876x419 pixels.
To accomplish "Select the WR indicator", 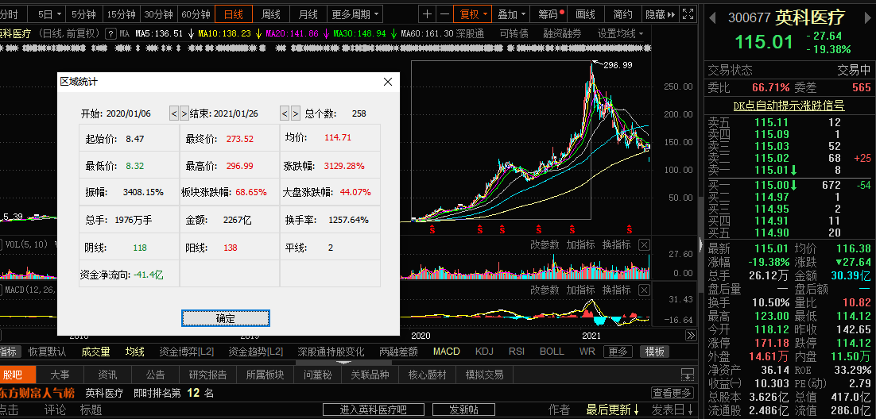I will (x=587, y=352).
